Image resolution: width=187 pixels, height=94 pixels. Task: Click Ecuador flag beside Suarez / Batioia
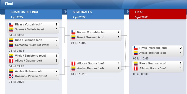click(x=11, y=29)
